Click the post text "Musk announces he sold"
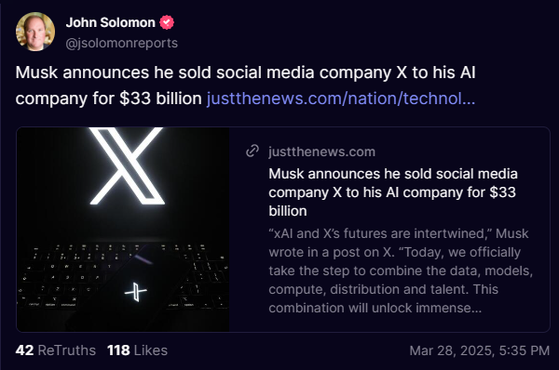 (x=114, y=73)
